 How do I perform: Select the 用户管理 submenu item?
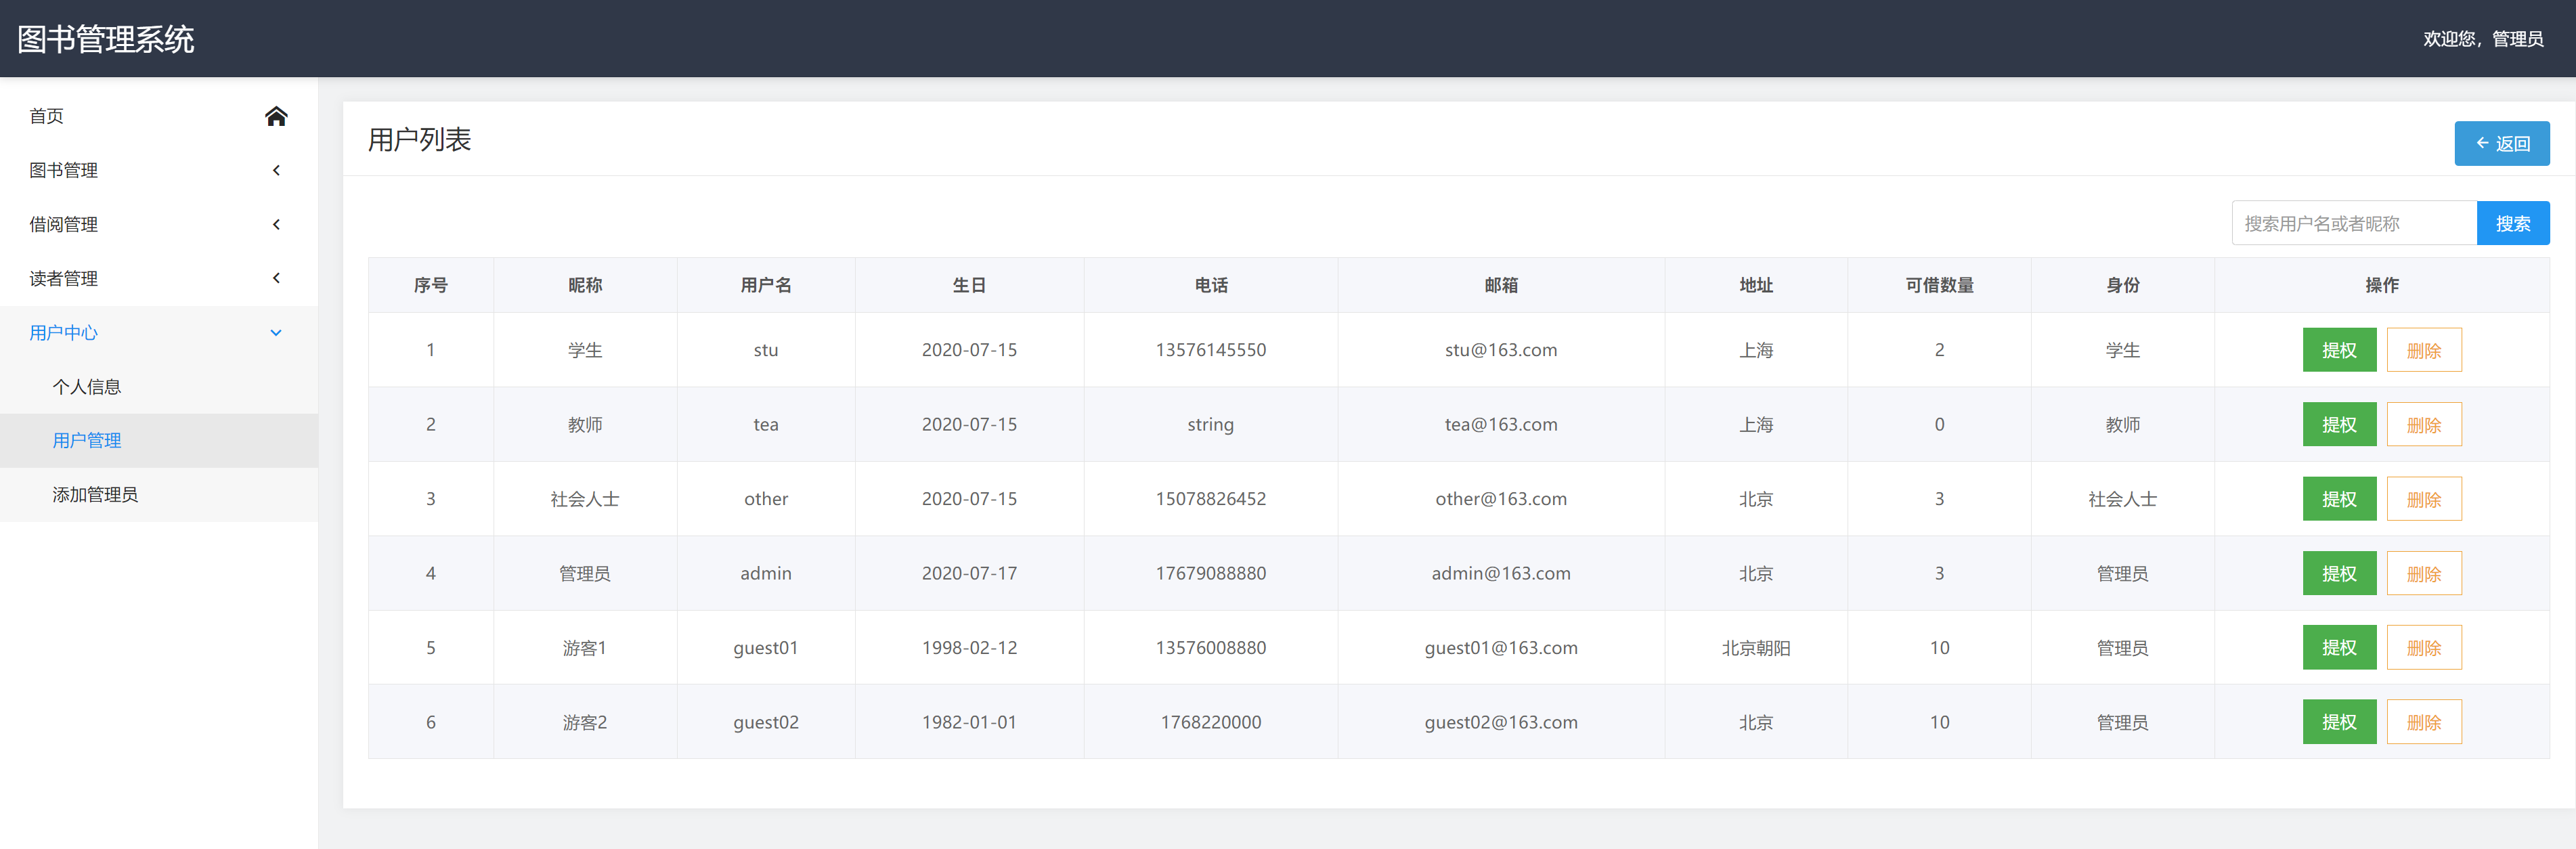pos(159,441)
